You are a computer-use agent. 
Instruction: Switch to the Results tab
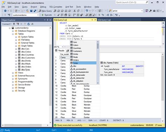coord(60,51)
